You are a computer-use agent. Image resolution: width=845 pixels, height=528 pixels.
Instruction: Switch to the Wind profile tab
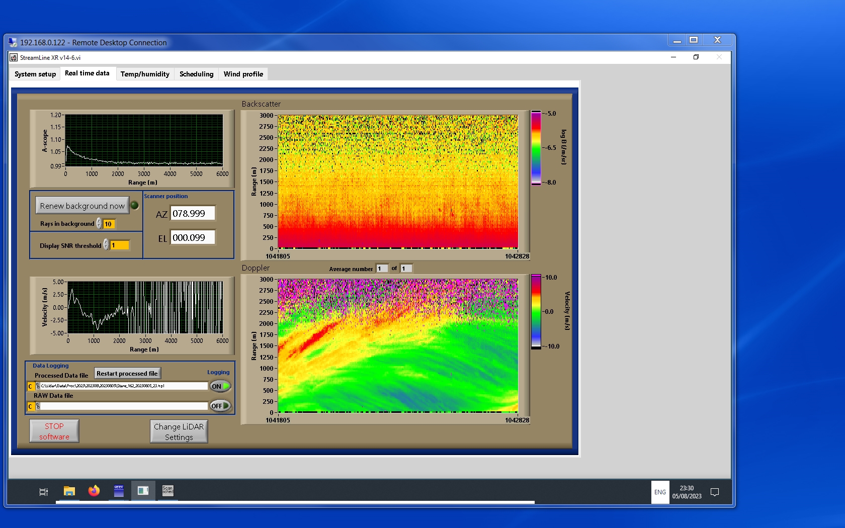243,74
